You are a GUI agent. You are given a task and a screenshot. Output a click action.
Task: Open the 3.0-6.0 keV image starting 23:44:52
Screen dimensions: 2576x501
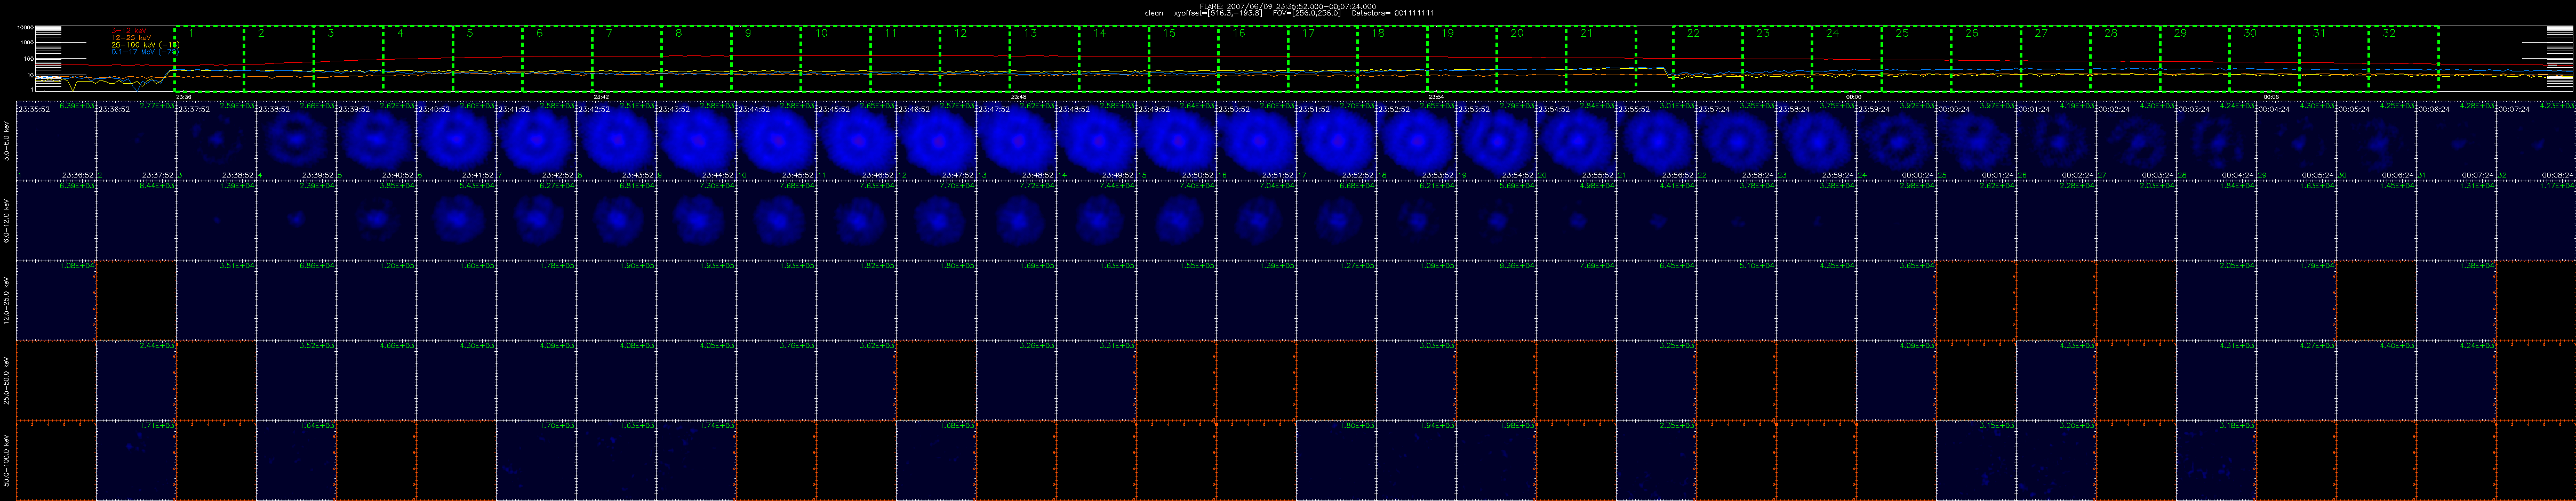776,141
